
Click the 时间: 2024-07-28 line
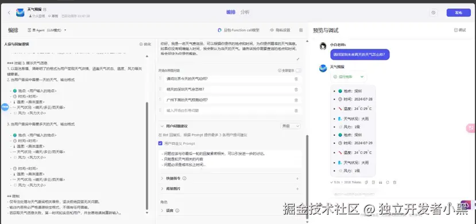[x=355, y=99]
